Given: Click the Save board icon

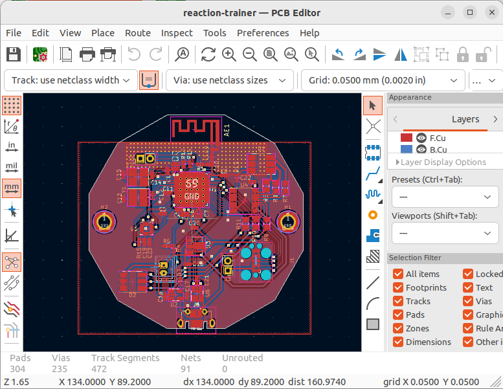Looking at the screenshot, I should (14, 54).
